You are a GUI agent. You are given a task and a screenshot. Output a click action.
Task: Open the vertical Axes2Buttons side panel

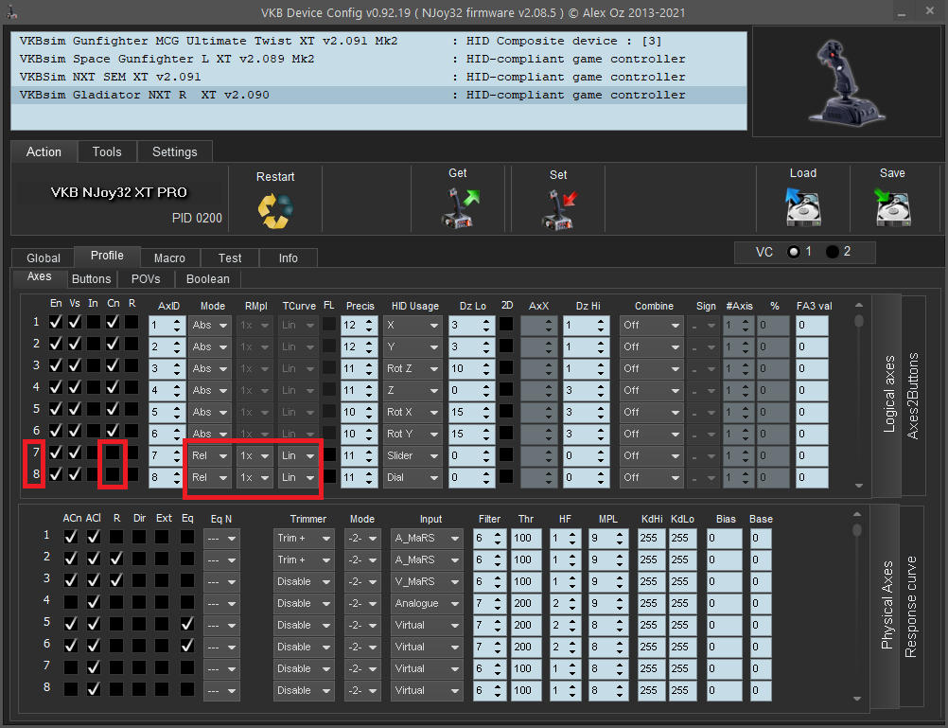tap(914, 398)
